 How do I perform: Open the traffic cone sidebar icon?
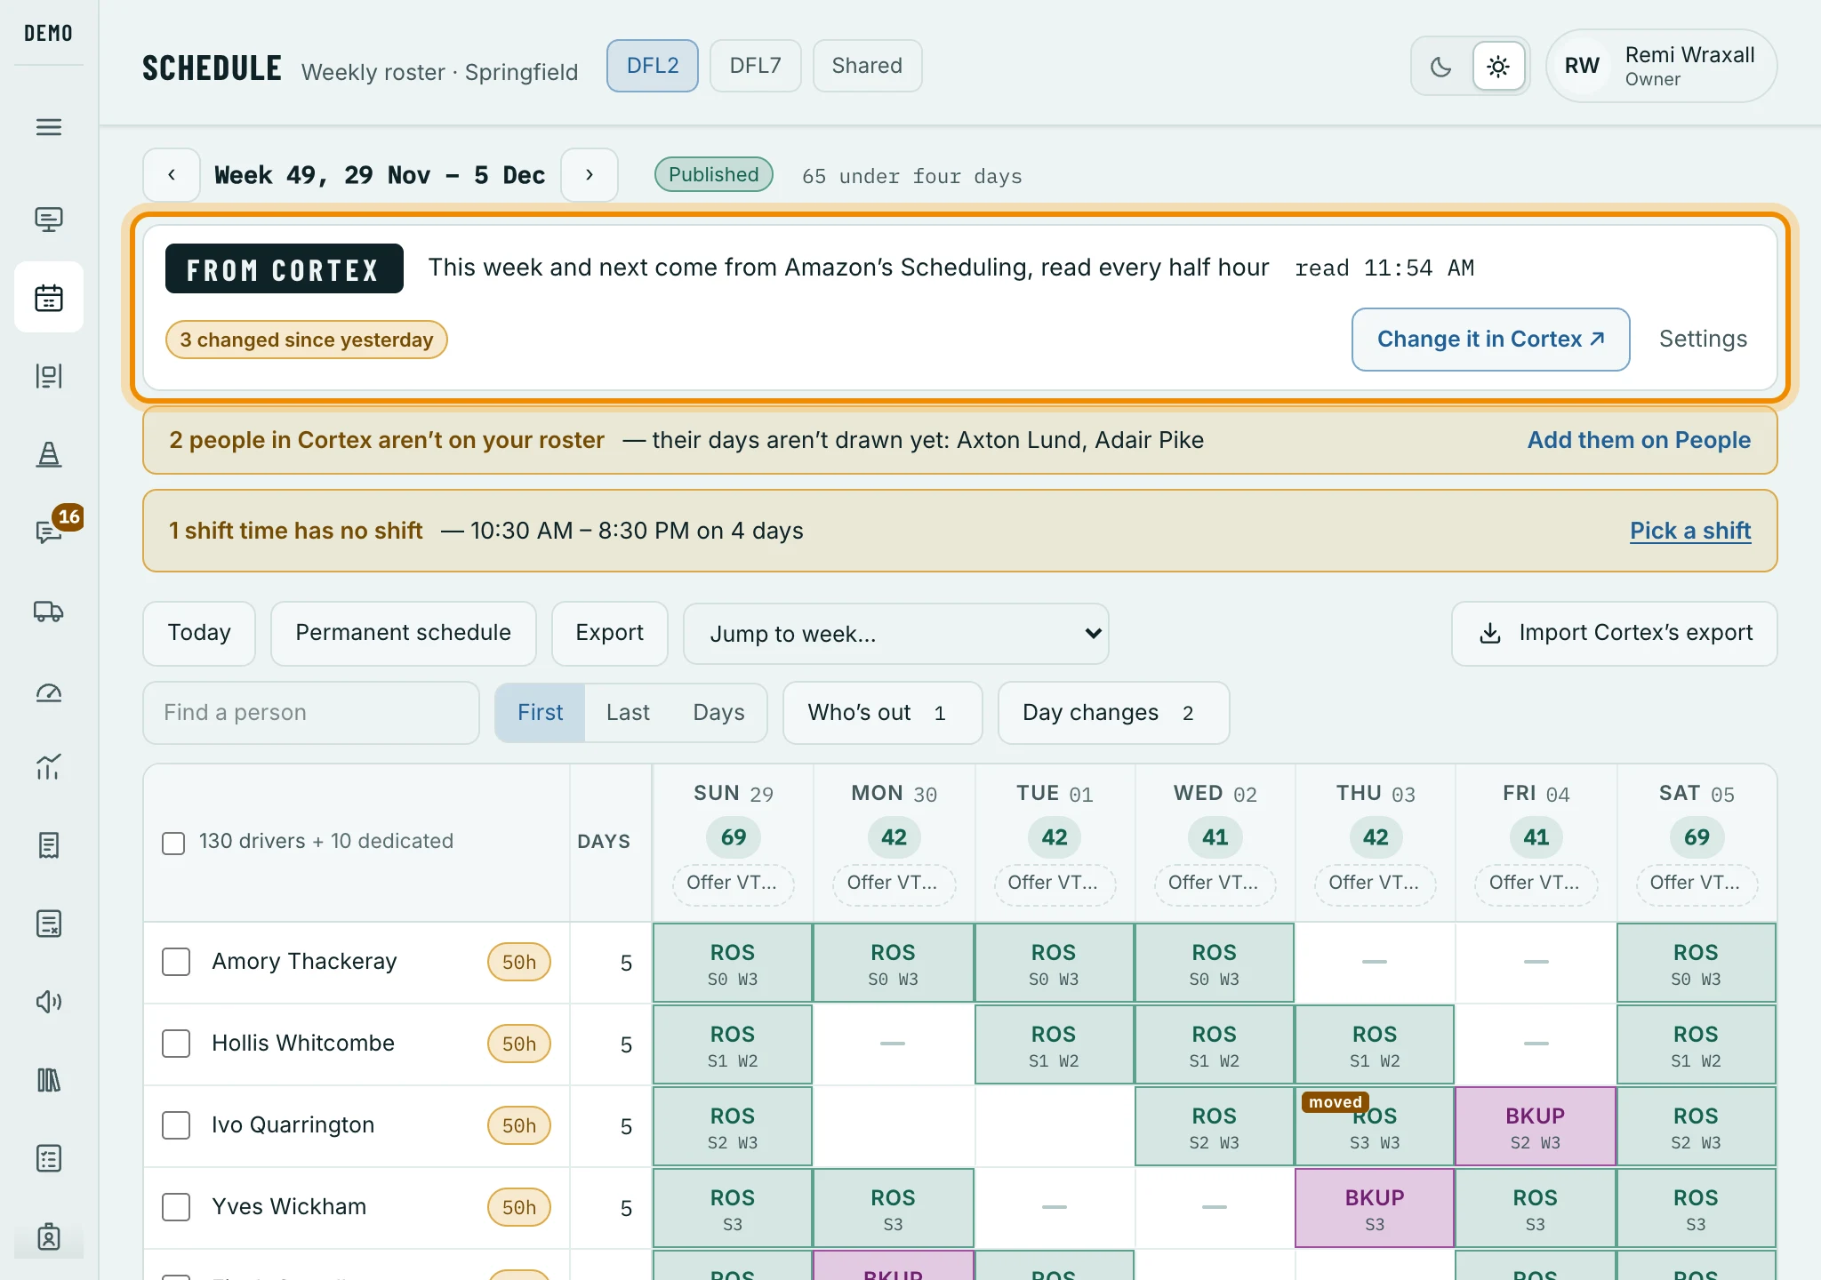pos(49,454)
